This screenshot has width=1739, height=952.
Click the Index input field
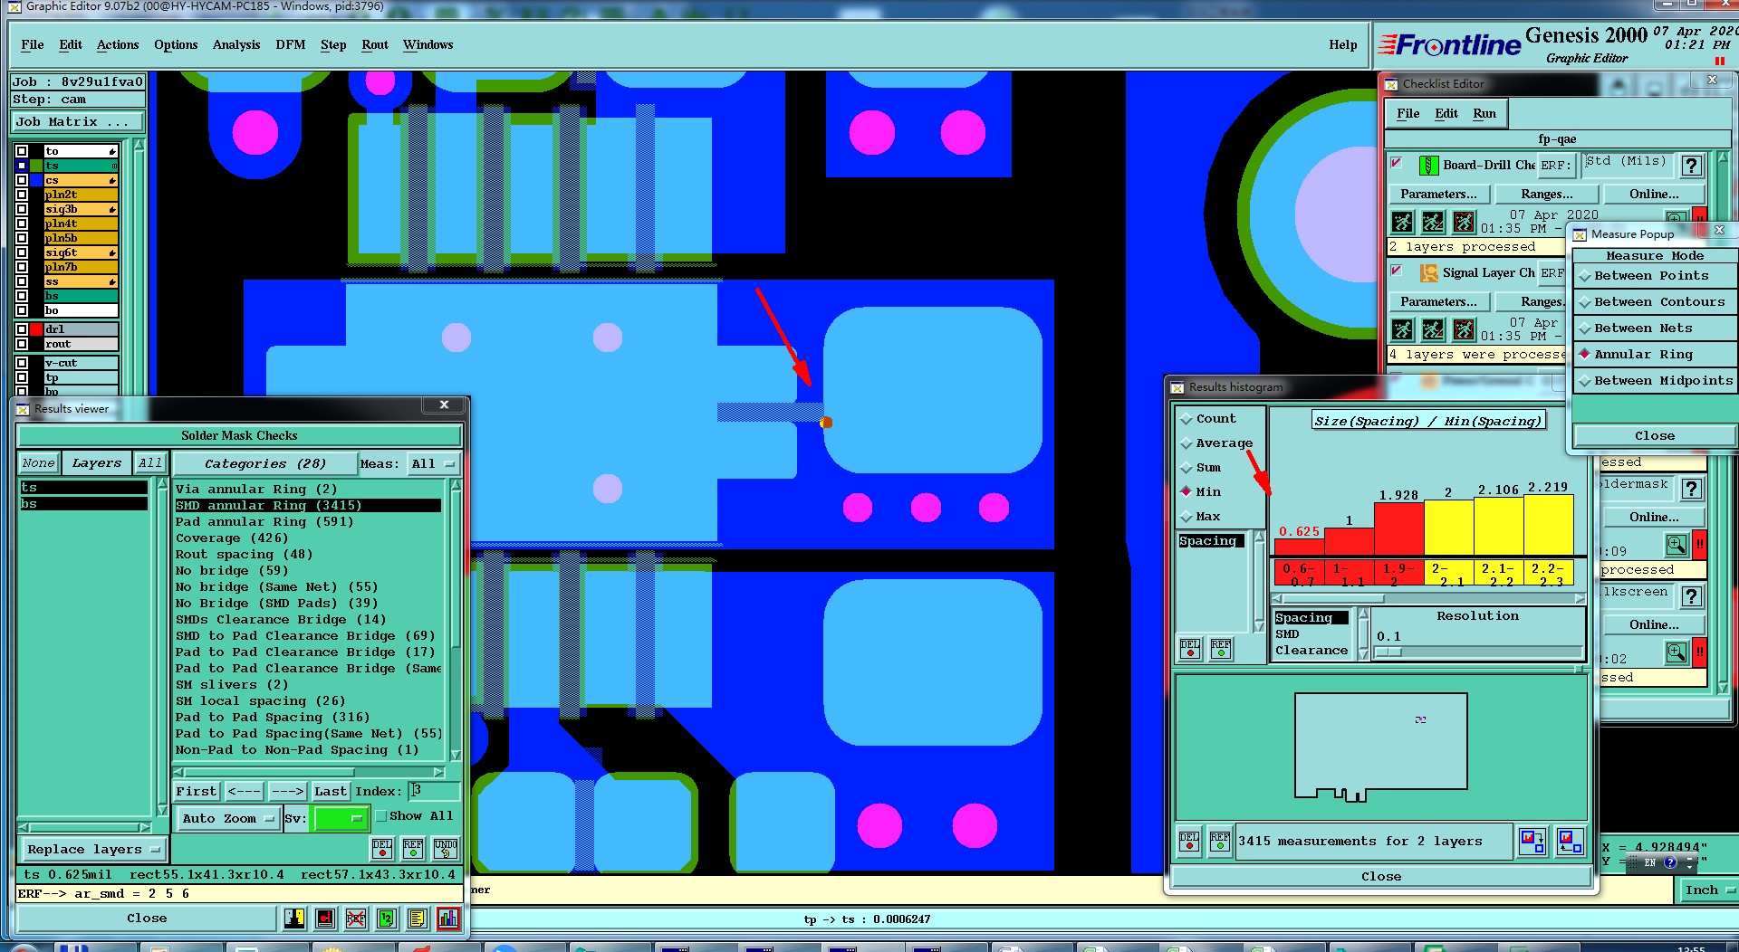[x=434, y=792]
